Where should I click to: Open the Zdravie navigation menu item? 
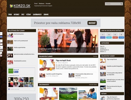coord(46,15)
